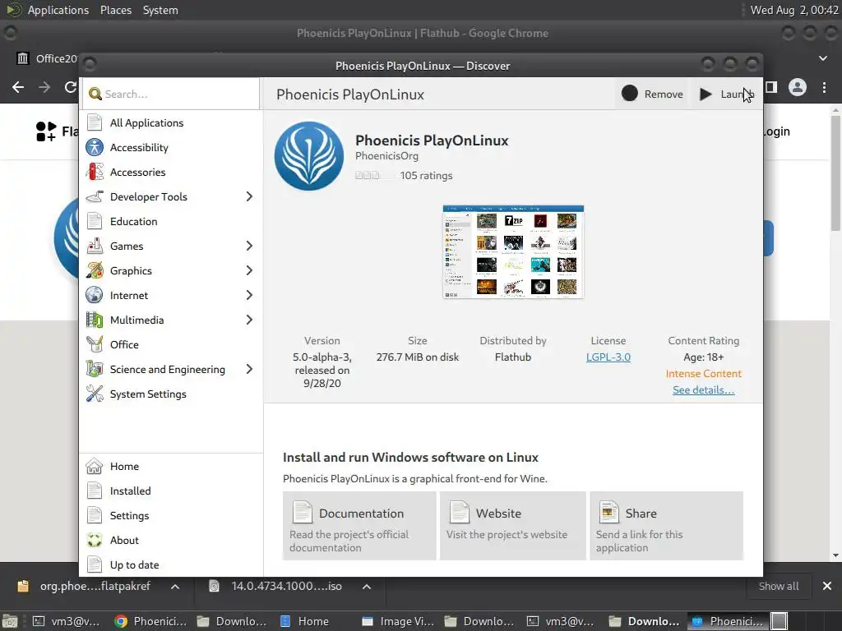
Task: Open See details content rating link
Action: tap(704, 390)
